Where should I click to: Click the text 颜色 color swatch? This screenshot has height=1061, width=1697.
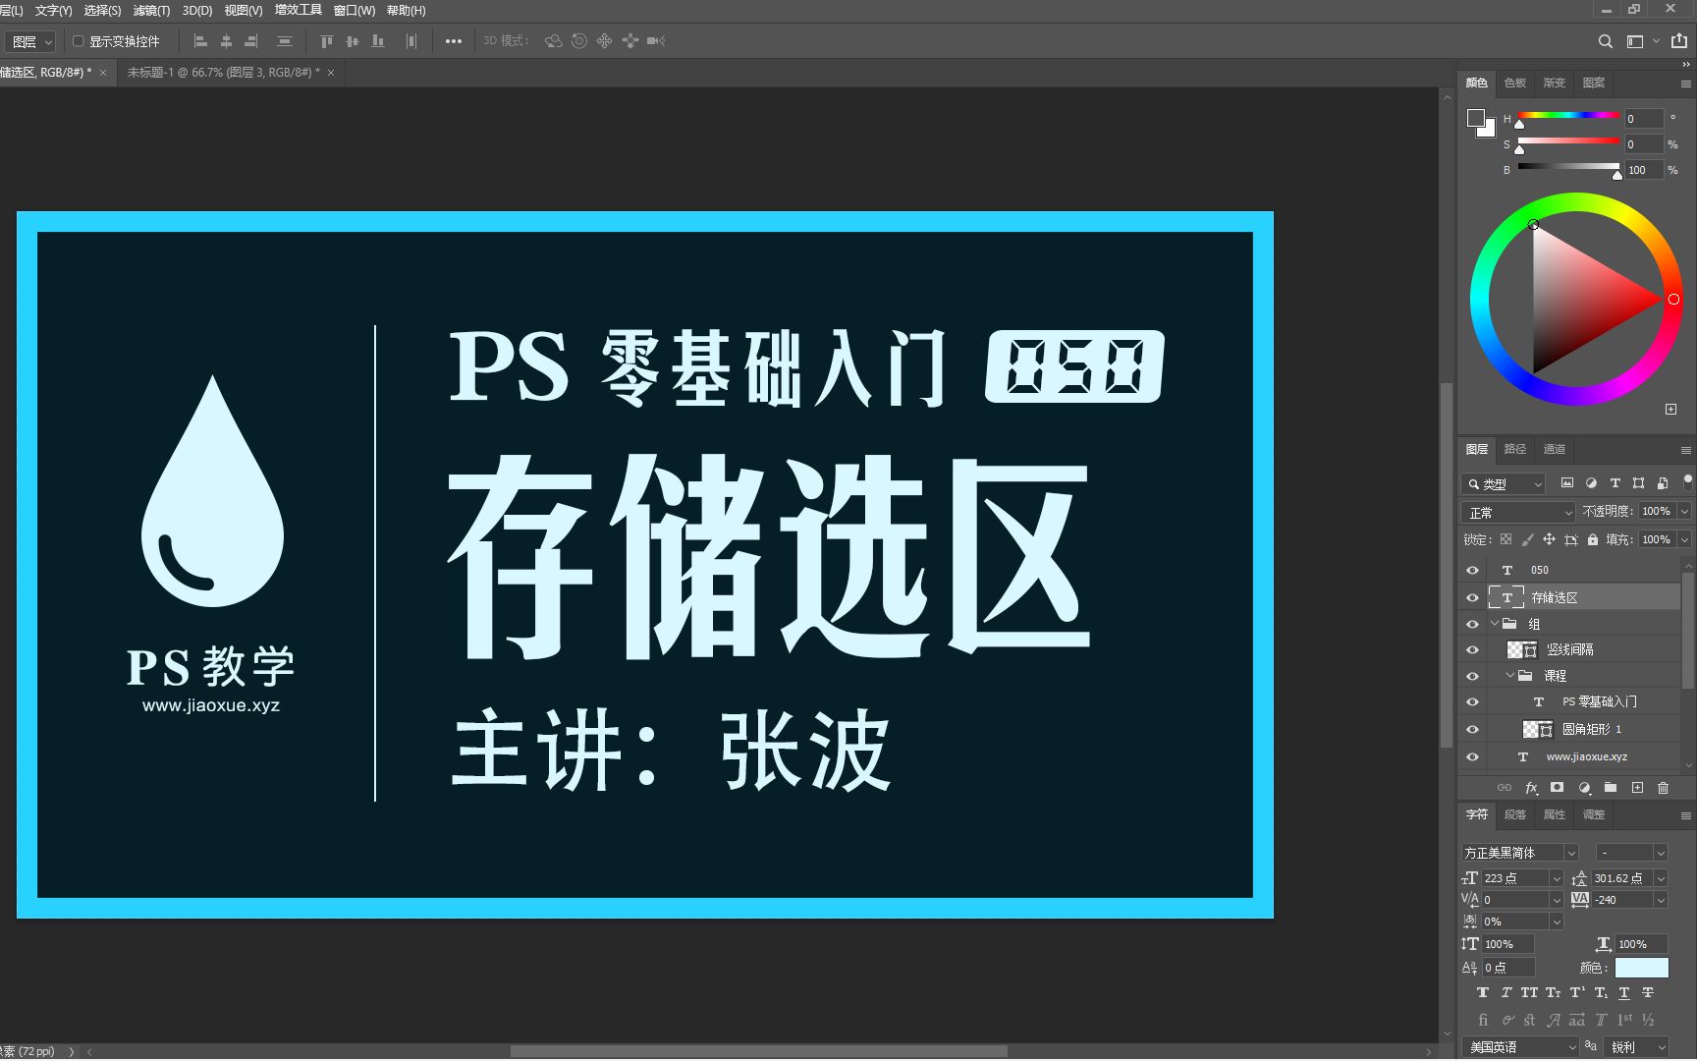(x=1641, y=969)
